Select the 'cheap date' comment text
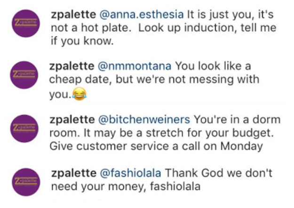Image resolution: width=294 pixels, height=208 pixels. pyautogui.click(x=80, y=80)
